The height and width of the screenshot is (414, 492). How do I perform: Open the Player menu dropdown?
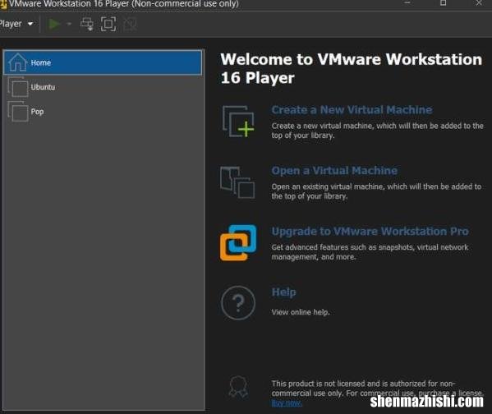click(16, 24)
